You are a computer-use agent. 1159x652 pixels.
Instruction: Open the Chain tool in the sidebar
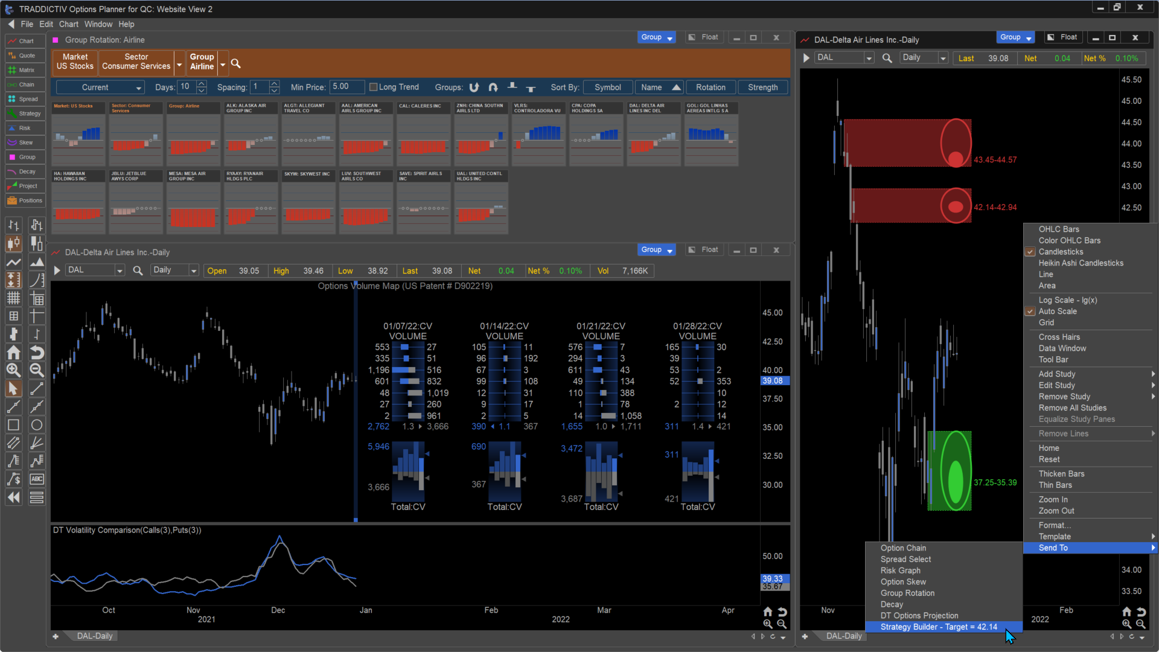point(25,85)
